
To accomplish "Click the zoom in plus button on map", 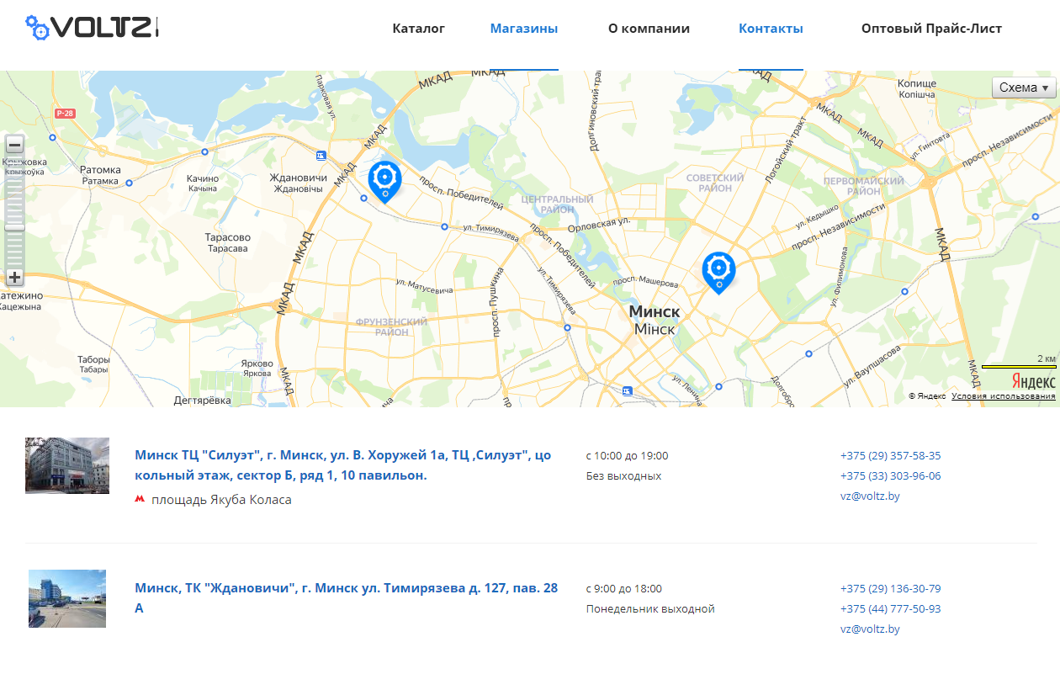I will tap(14, 277).
